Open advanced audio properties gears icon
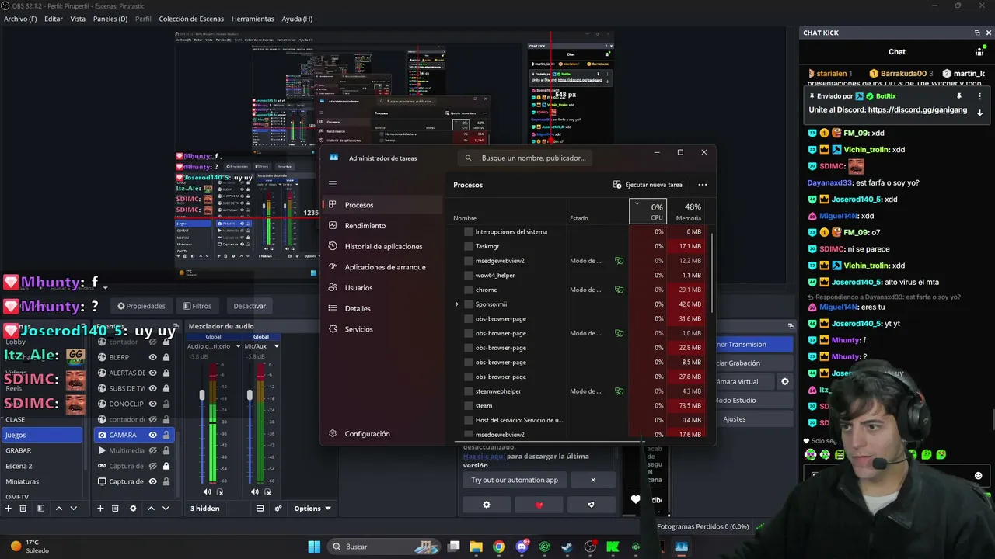This screenshot has width=995, height=559. (x=278, y=509)
